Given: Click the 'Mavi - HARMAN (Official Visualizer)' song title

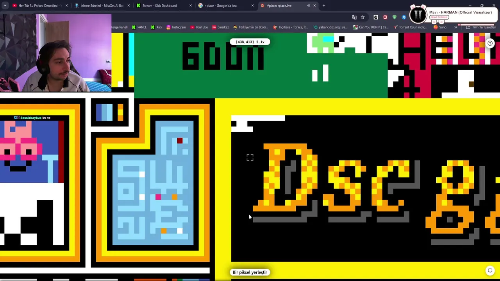Looking at the screenshot, I should (461, 12).
